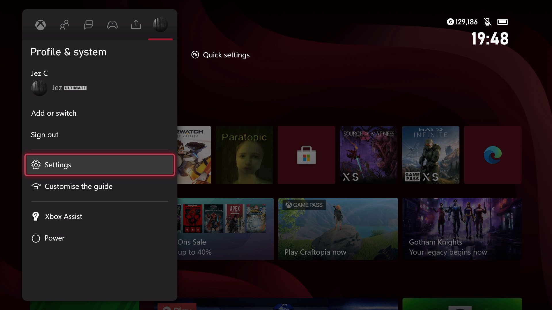The image size is (552, 310).
Task: Click the Microsoft Store tile icon
Action: click(306, 154)
